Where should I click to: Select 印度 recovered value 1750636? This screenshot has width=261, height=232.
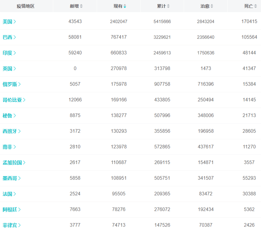pos(206,53)
